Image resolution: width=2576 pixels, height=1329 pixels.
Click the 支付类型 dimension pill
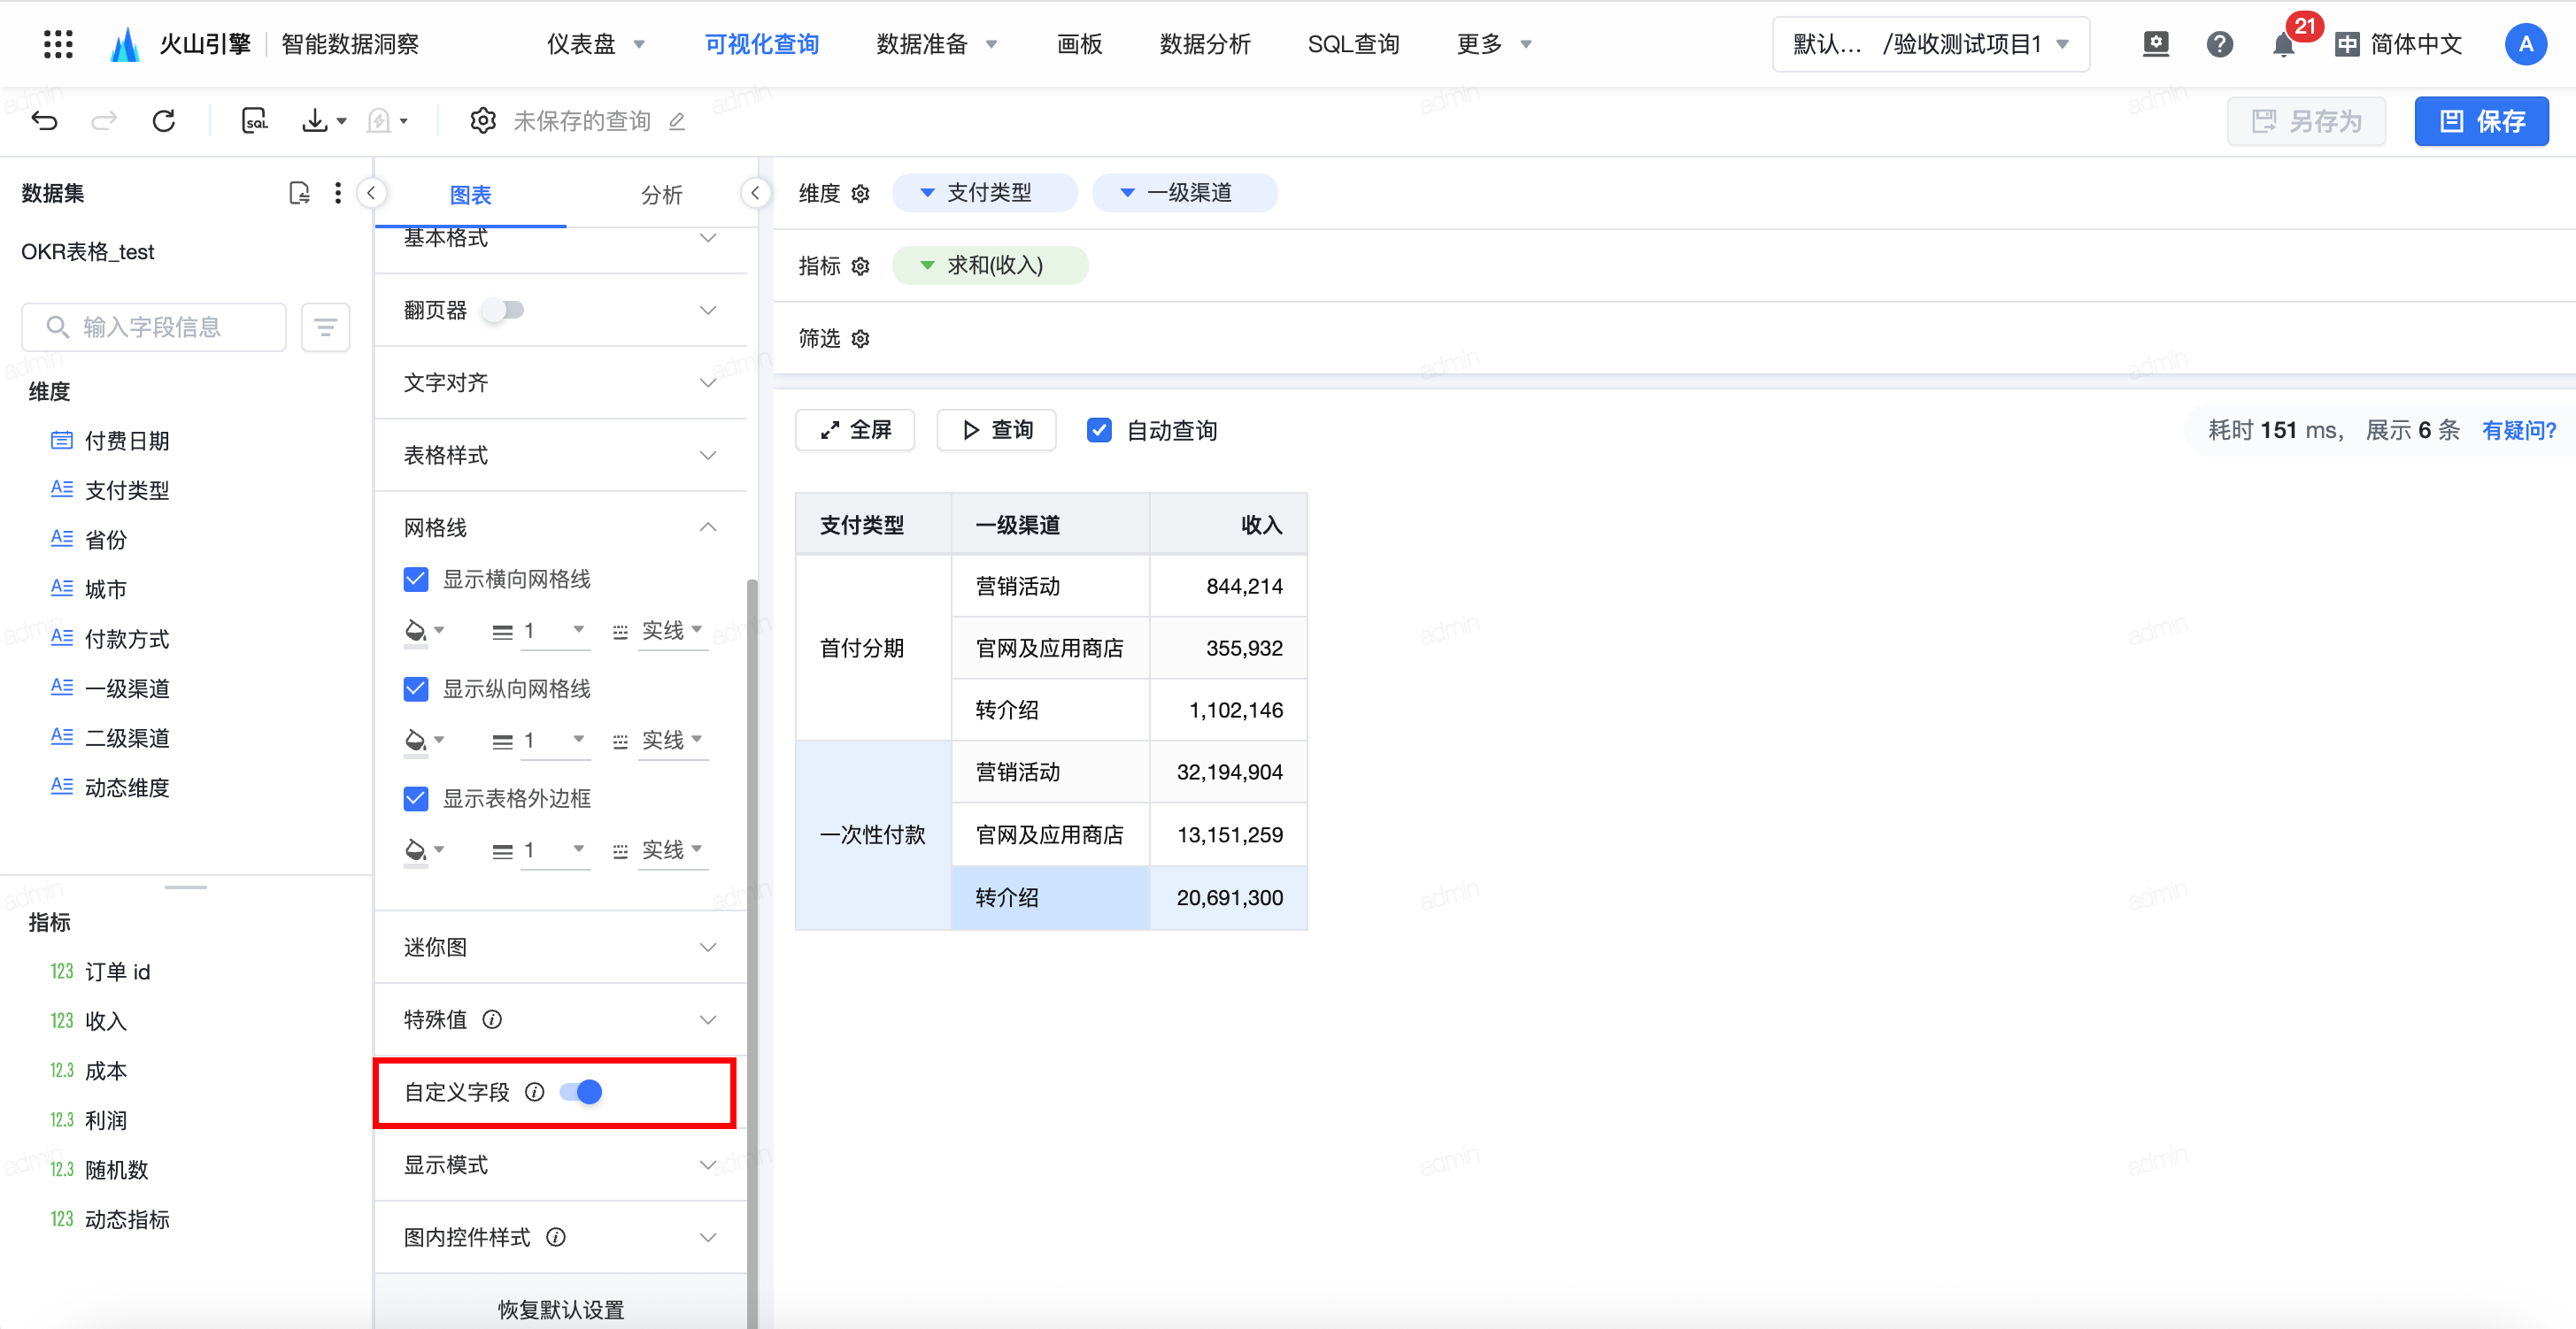(x=985, y=193)
